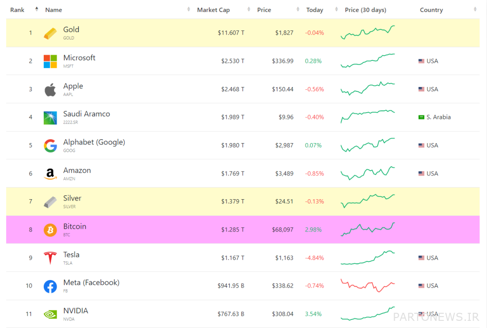Click Meta market cap $941.95 B
The width and height of the screenshot is (487, 328).
[x=231, y=286]
